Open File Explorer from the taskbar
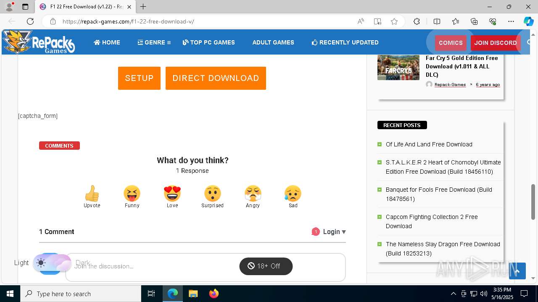 (193, 294)
